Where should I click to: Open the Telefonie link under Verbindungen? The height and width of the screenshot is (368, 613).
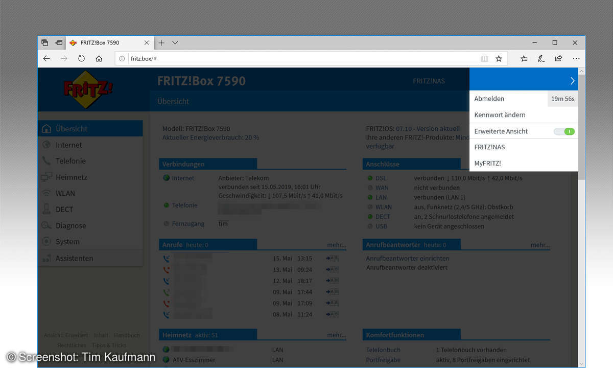(x=184, y=205)
